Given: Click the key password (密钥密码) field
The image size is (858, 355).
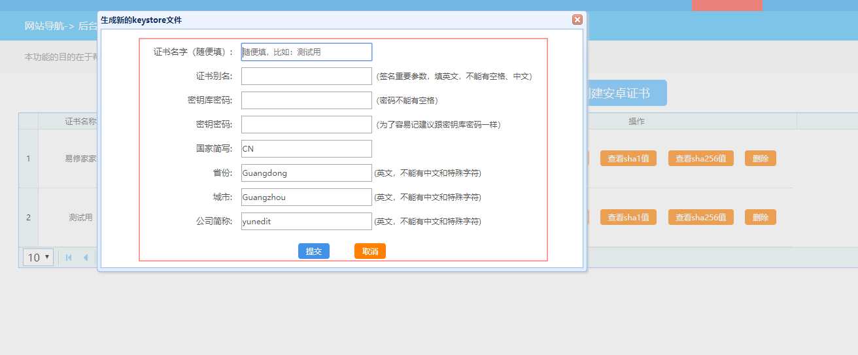Looking at the screenshot, I should (307, 125).
